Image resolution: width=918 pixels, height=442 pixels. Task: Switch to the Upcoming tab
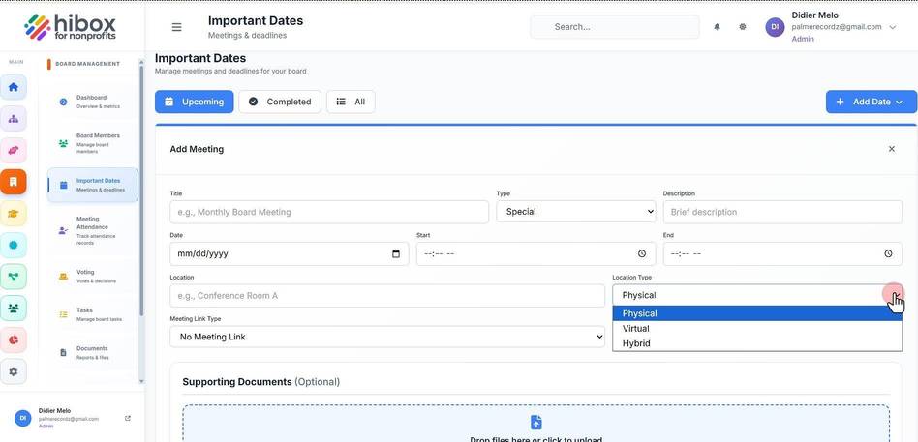coord(195,102)
